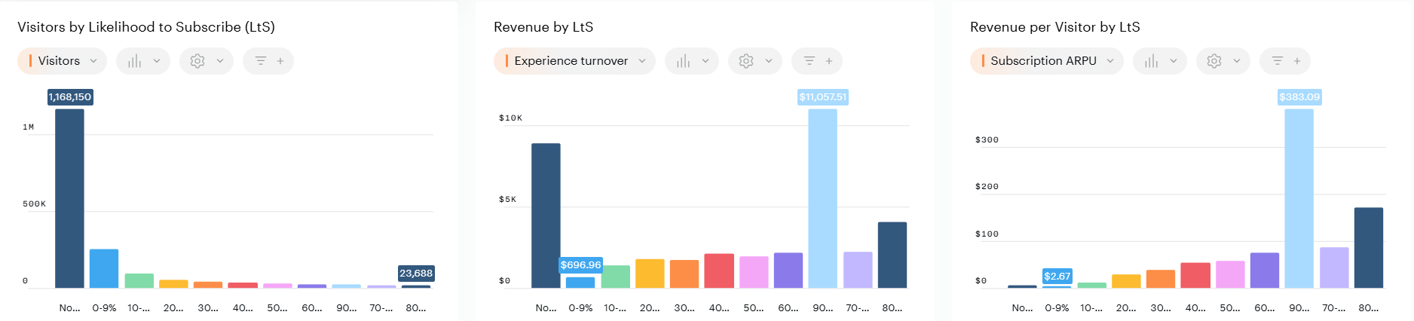Screen dimensions: 1414x321
Task: Open gear settings in Revenue per Visitor panel
Action: [x=1223, y=61]
